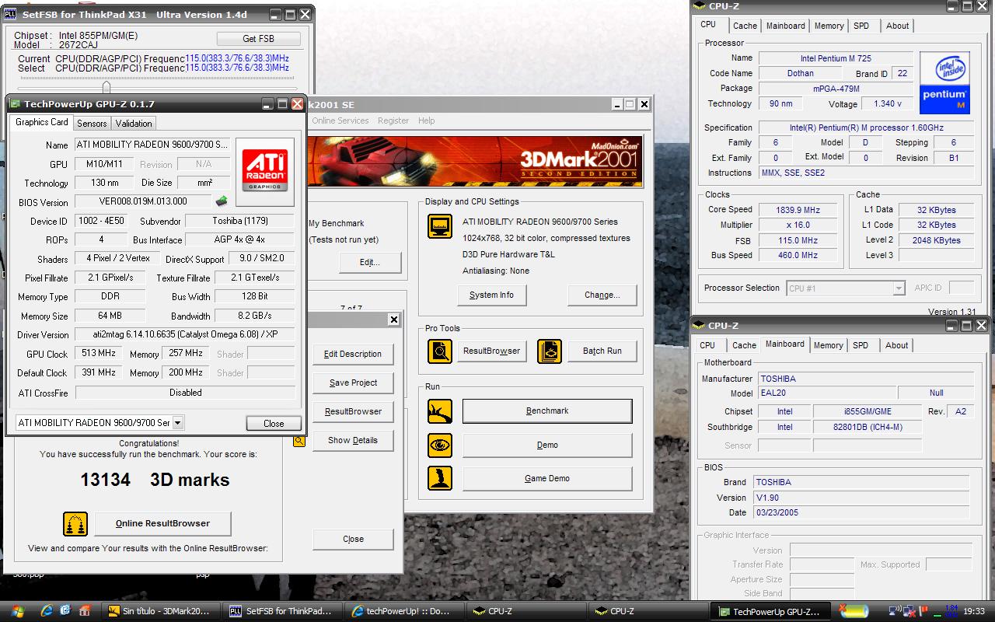Screen dimensions: 995x622
Task: Click the ResultBrowser magnifier icon in Pro Tools
Action: [440, 351]
